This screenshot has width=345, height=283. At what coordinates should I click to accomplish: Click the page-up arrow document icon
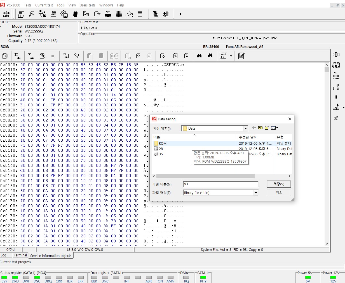click(175, 56)
